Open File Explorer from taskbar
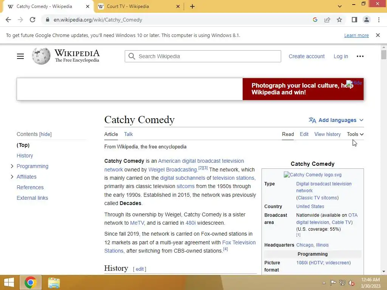The height and width of the screenshot is (290, 387). [x=54, y=282]
